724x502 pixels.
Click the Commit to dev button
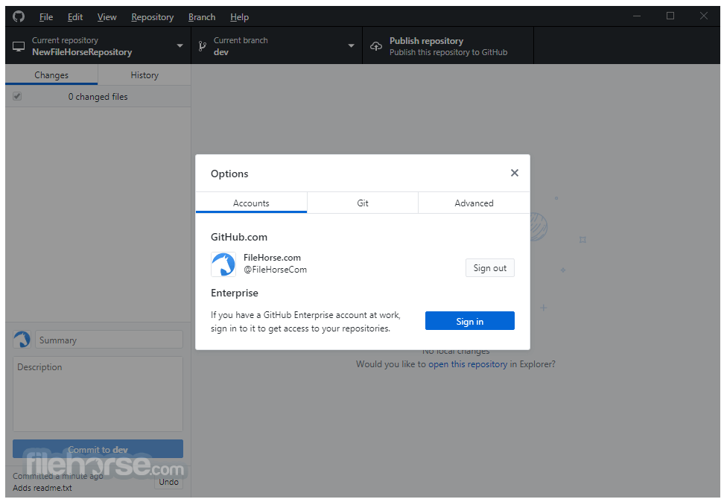point(98,449)
